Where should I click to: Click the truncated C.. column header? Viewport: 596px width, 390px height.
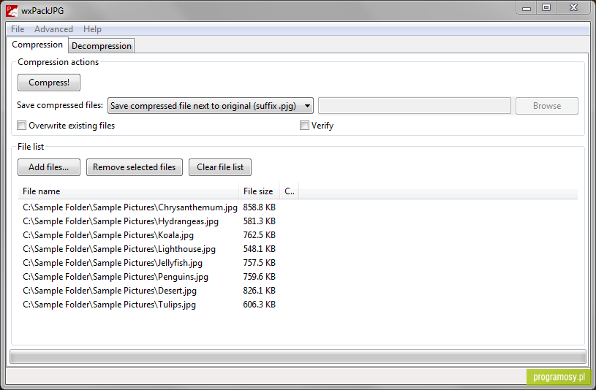[290, 191]
